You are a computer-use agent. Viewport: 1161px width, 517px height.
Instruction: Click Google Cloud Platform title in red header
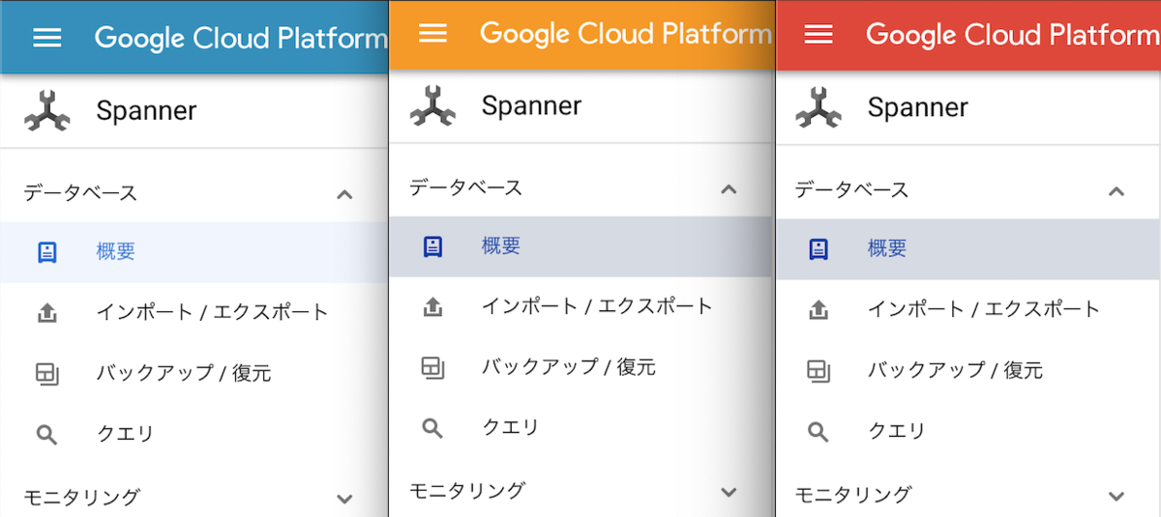(x=1013, y=35)
